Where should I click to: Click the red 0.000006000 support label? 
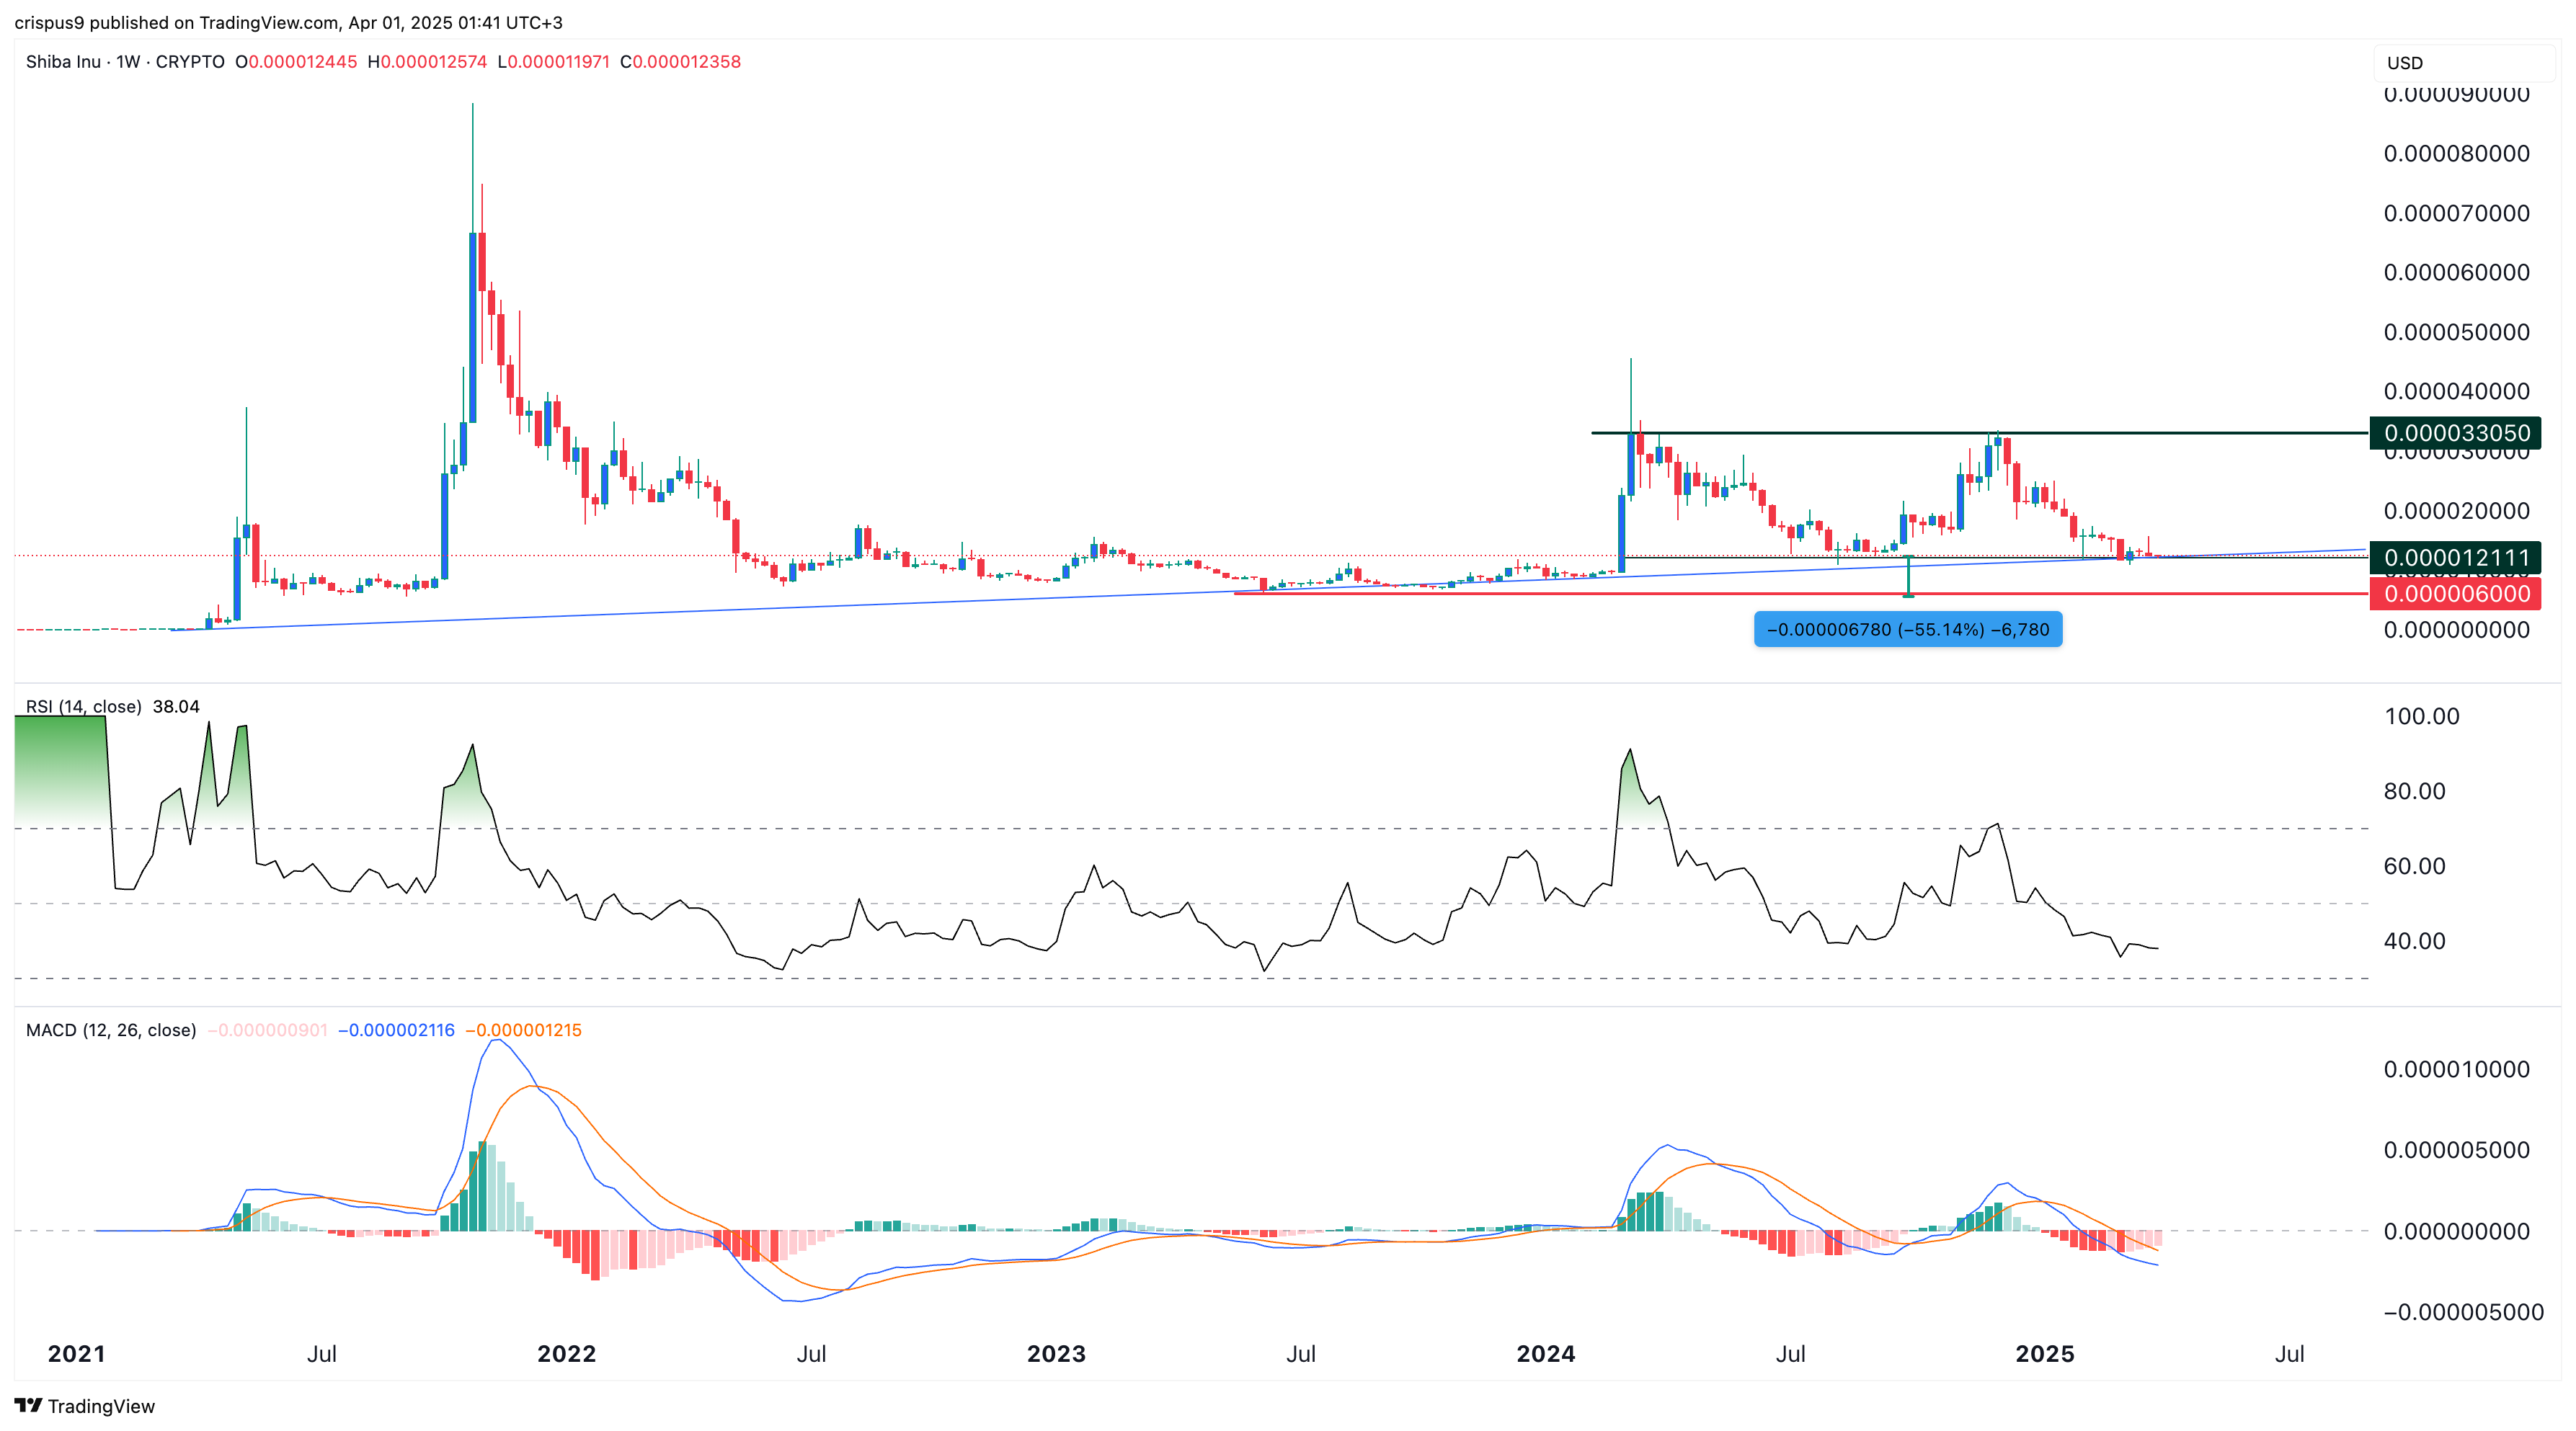point(2455,594)
